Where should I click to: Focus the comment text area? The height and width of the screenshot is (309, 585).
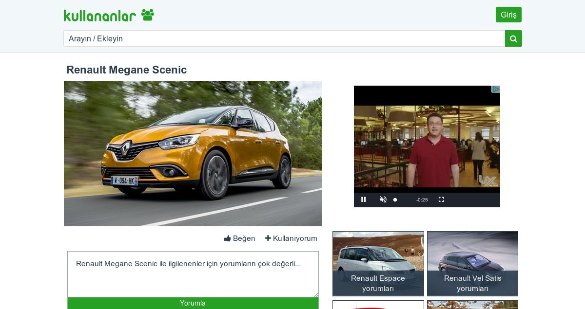tap(193, 274)
